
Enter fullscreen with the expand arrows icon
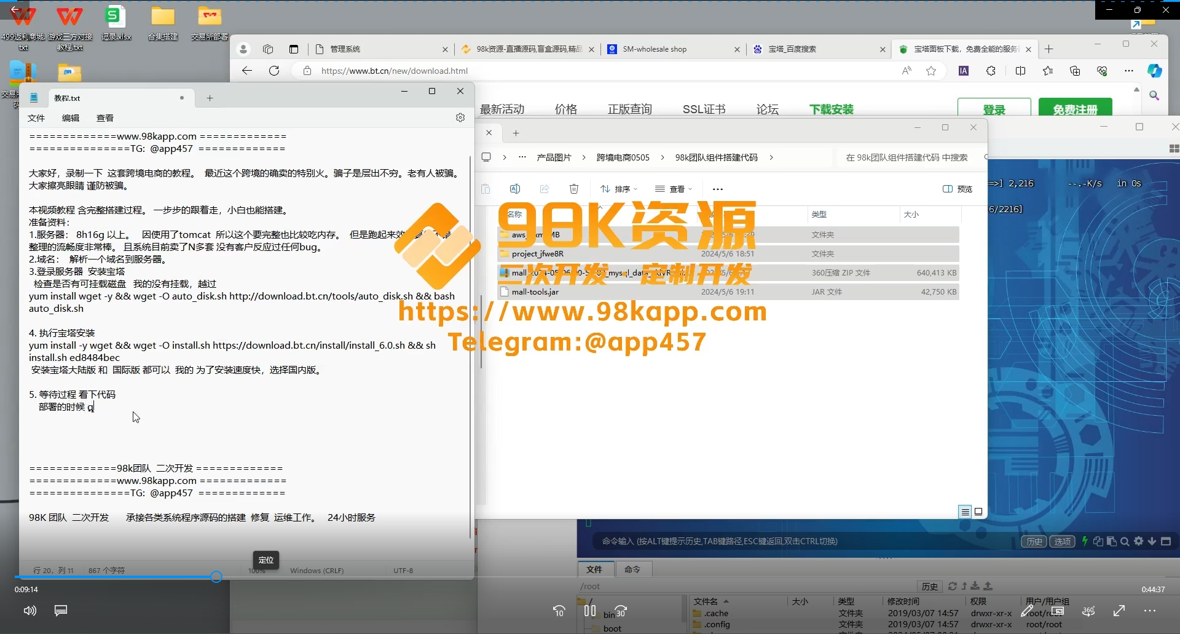pos(1119,611)
